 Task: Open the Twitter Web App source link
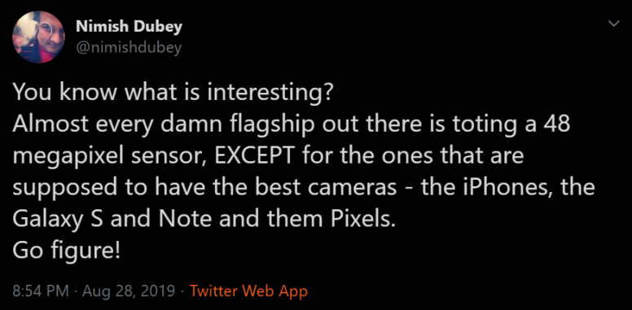click(x=248, y=290)
